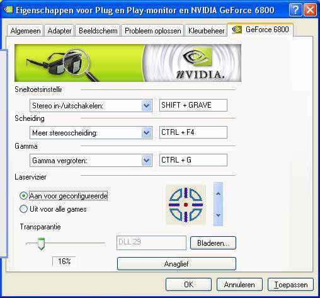Click the 3D glasses NVIDIA banner image

[128, 63]
